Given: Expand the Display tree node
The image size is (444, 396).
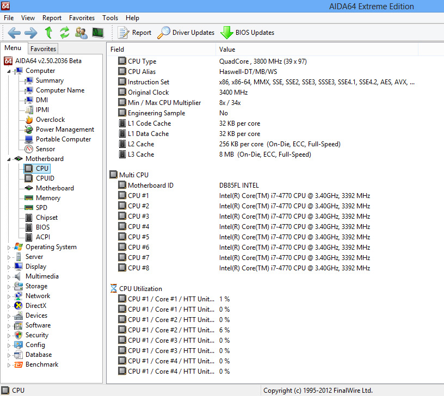Looking at the screenshot, I should (9, 267).
